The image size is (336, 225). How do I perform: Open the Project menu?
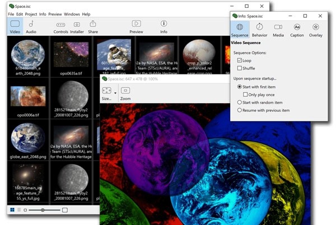31,14
